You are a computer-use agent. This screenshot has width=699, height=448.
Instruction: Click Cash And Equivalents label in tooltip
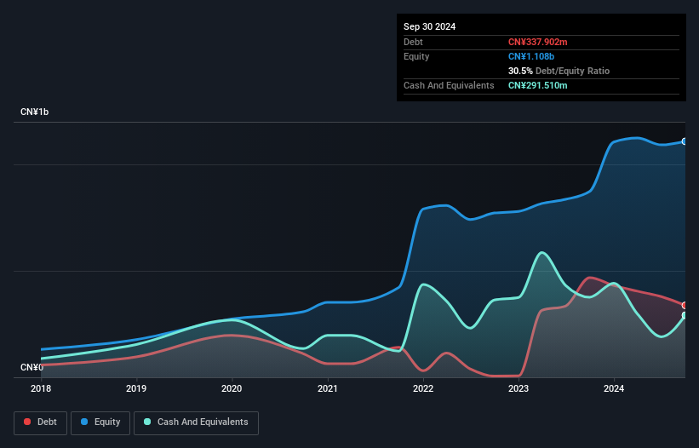tap(449, 85)
